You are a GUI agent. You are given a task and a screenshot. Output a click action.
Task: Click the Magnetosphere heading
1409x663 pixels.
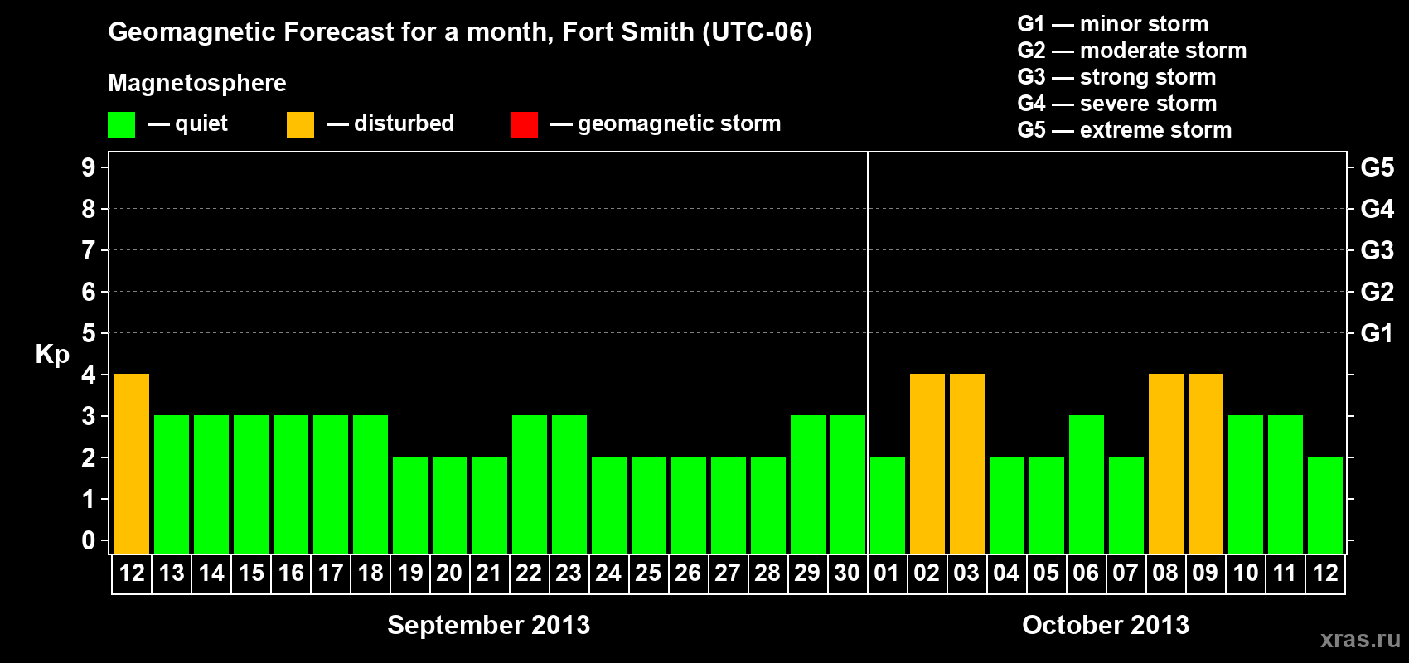point(197,83)
